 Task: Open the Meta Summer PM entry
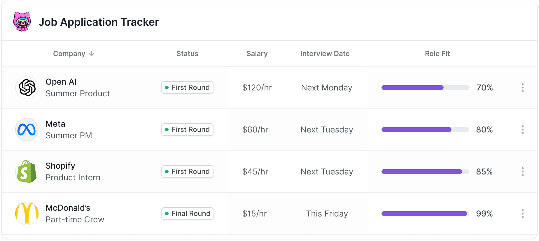pyautogui.click(x=69, y=130)
